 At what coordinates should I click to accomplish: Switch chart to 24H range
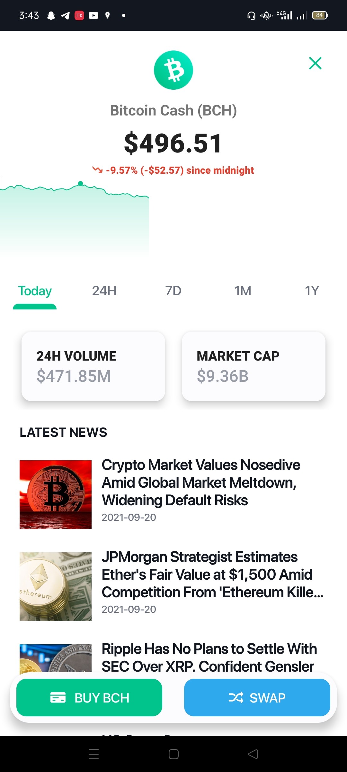(104, 291)
